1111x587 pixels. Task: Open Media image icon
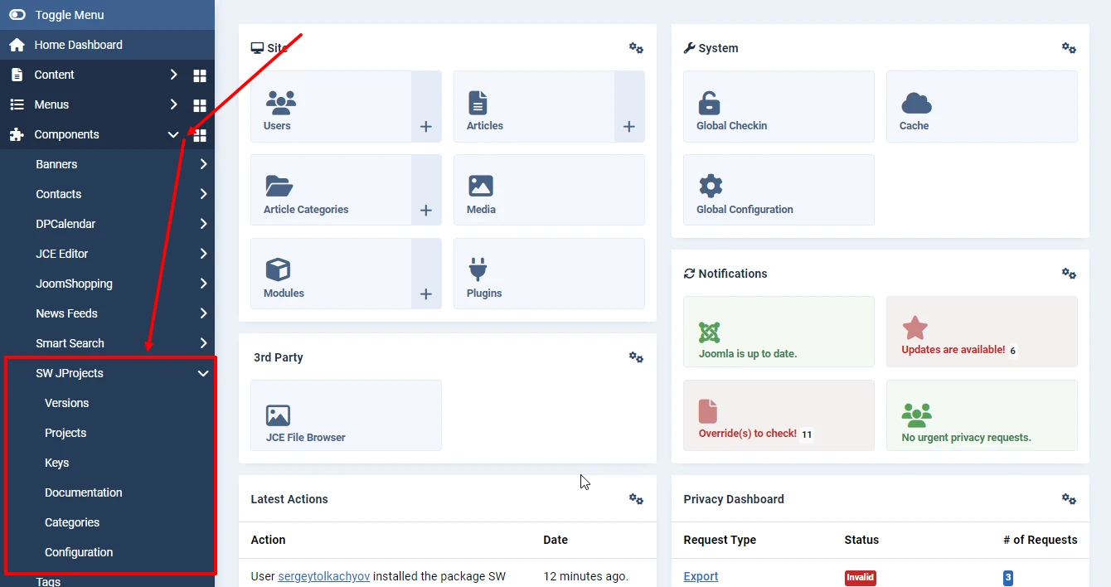tap(481, 186)
